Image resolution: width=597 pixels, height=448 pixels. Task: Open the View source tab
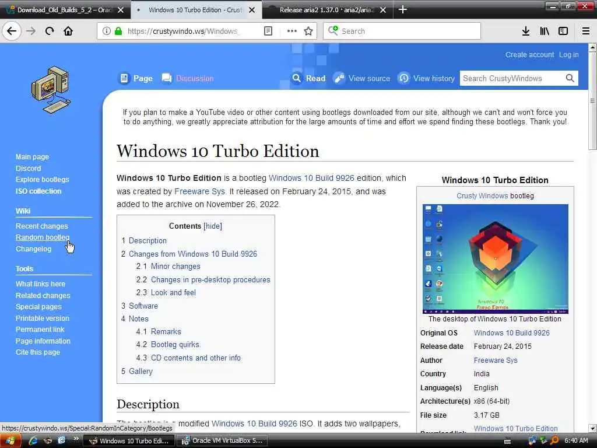point(362,78)
